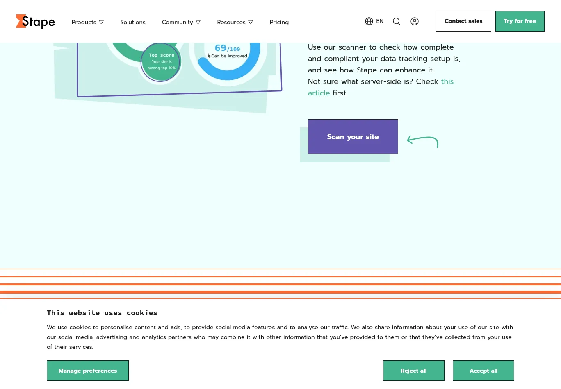Click the user account icon

(x=414, y=21)
